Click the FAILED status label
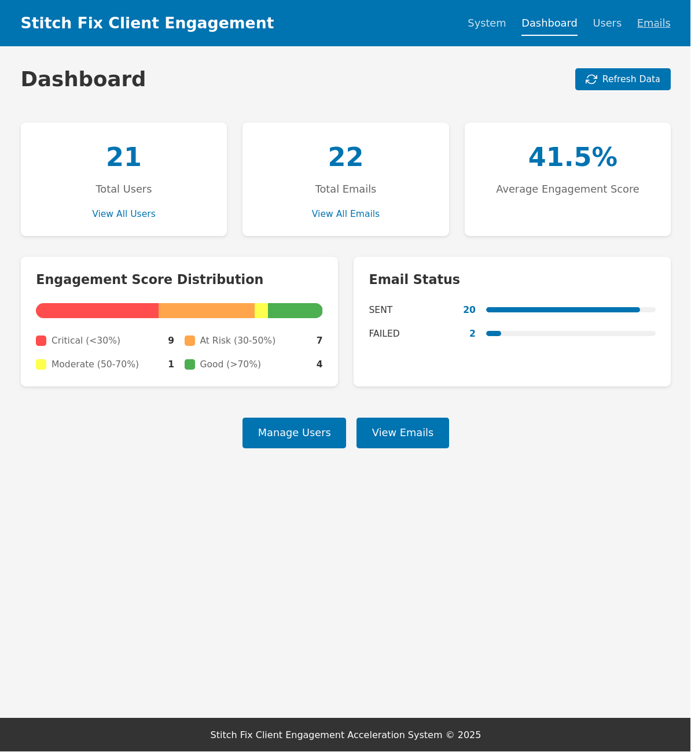 (384, 334)
